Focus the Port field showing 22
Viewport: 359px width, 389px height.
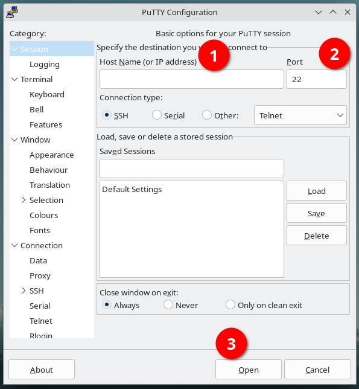(x=317, y=79)
